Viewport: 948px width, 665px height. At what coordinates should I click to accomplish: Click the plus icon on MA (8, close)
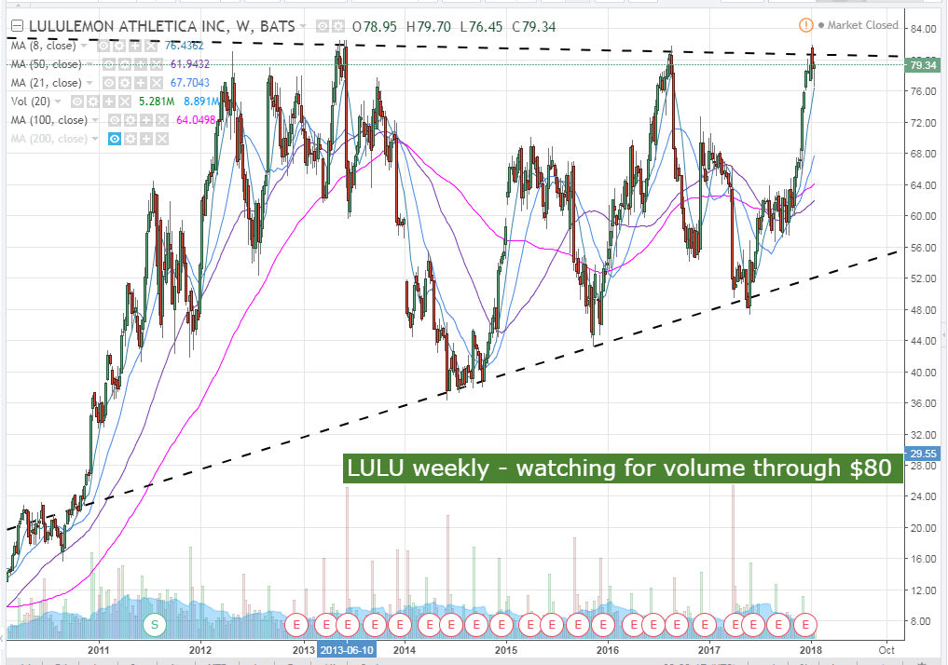point(135,46)
